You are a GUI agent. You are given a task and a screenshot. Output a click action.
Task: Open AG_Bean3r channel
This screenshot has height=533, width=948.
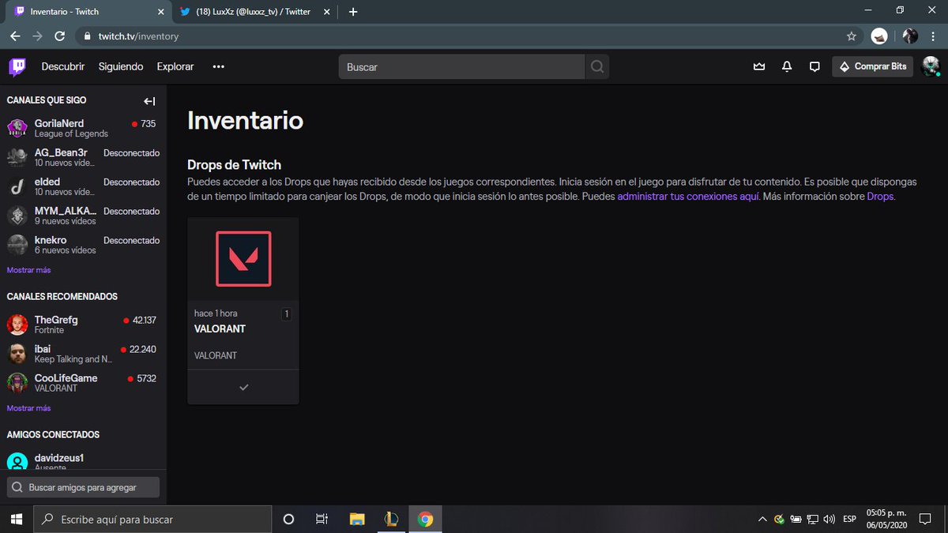(83, 157)
